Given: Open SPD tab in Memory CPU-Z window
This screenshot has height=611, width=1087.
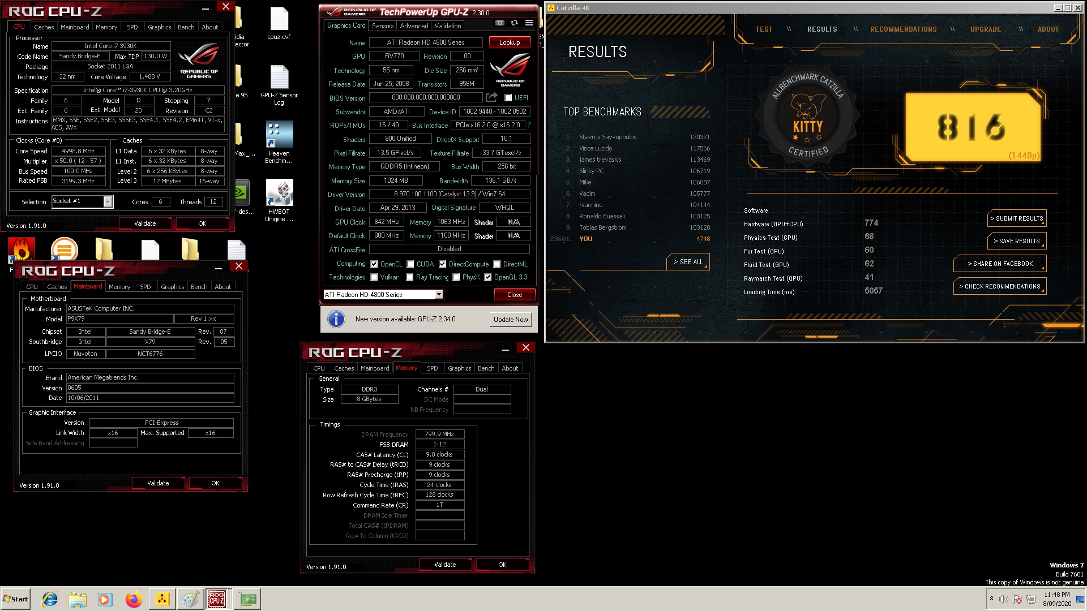Looking at the screenshot, I should 432,368.
